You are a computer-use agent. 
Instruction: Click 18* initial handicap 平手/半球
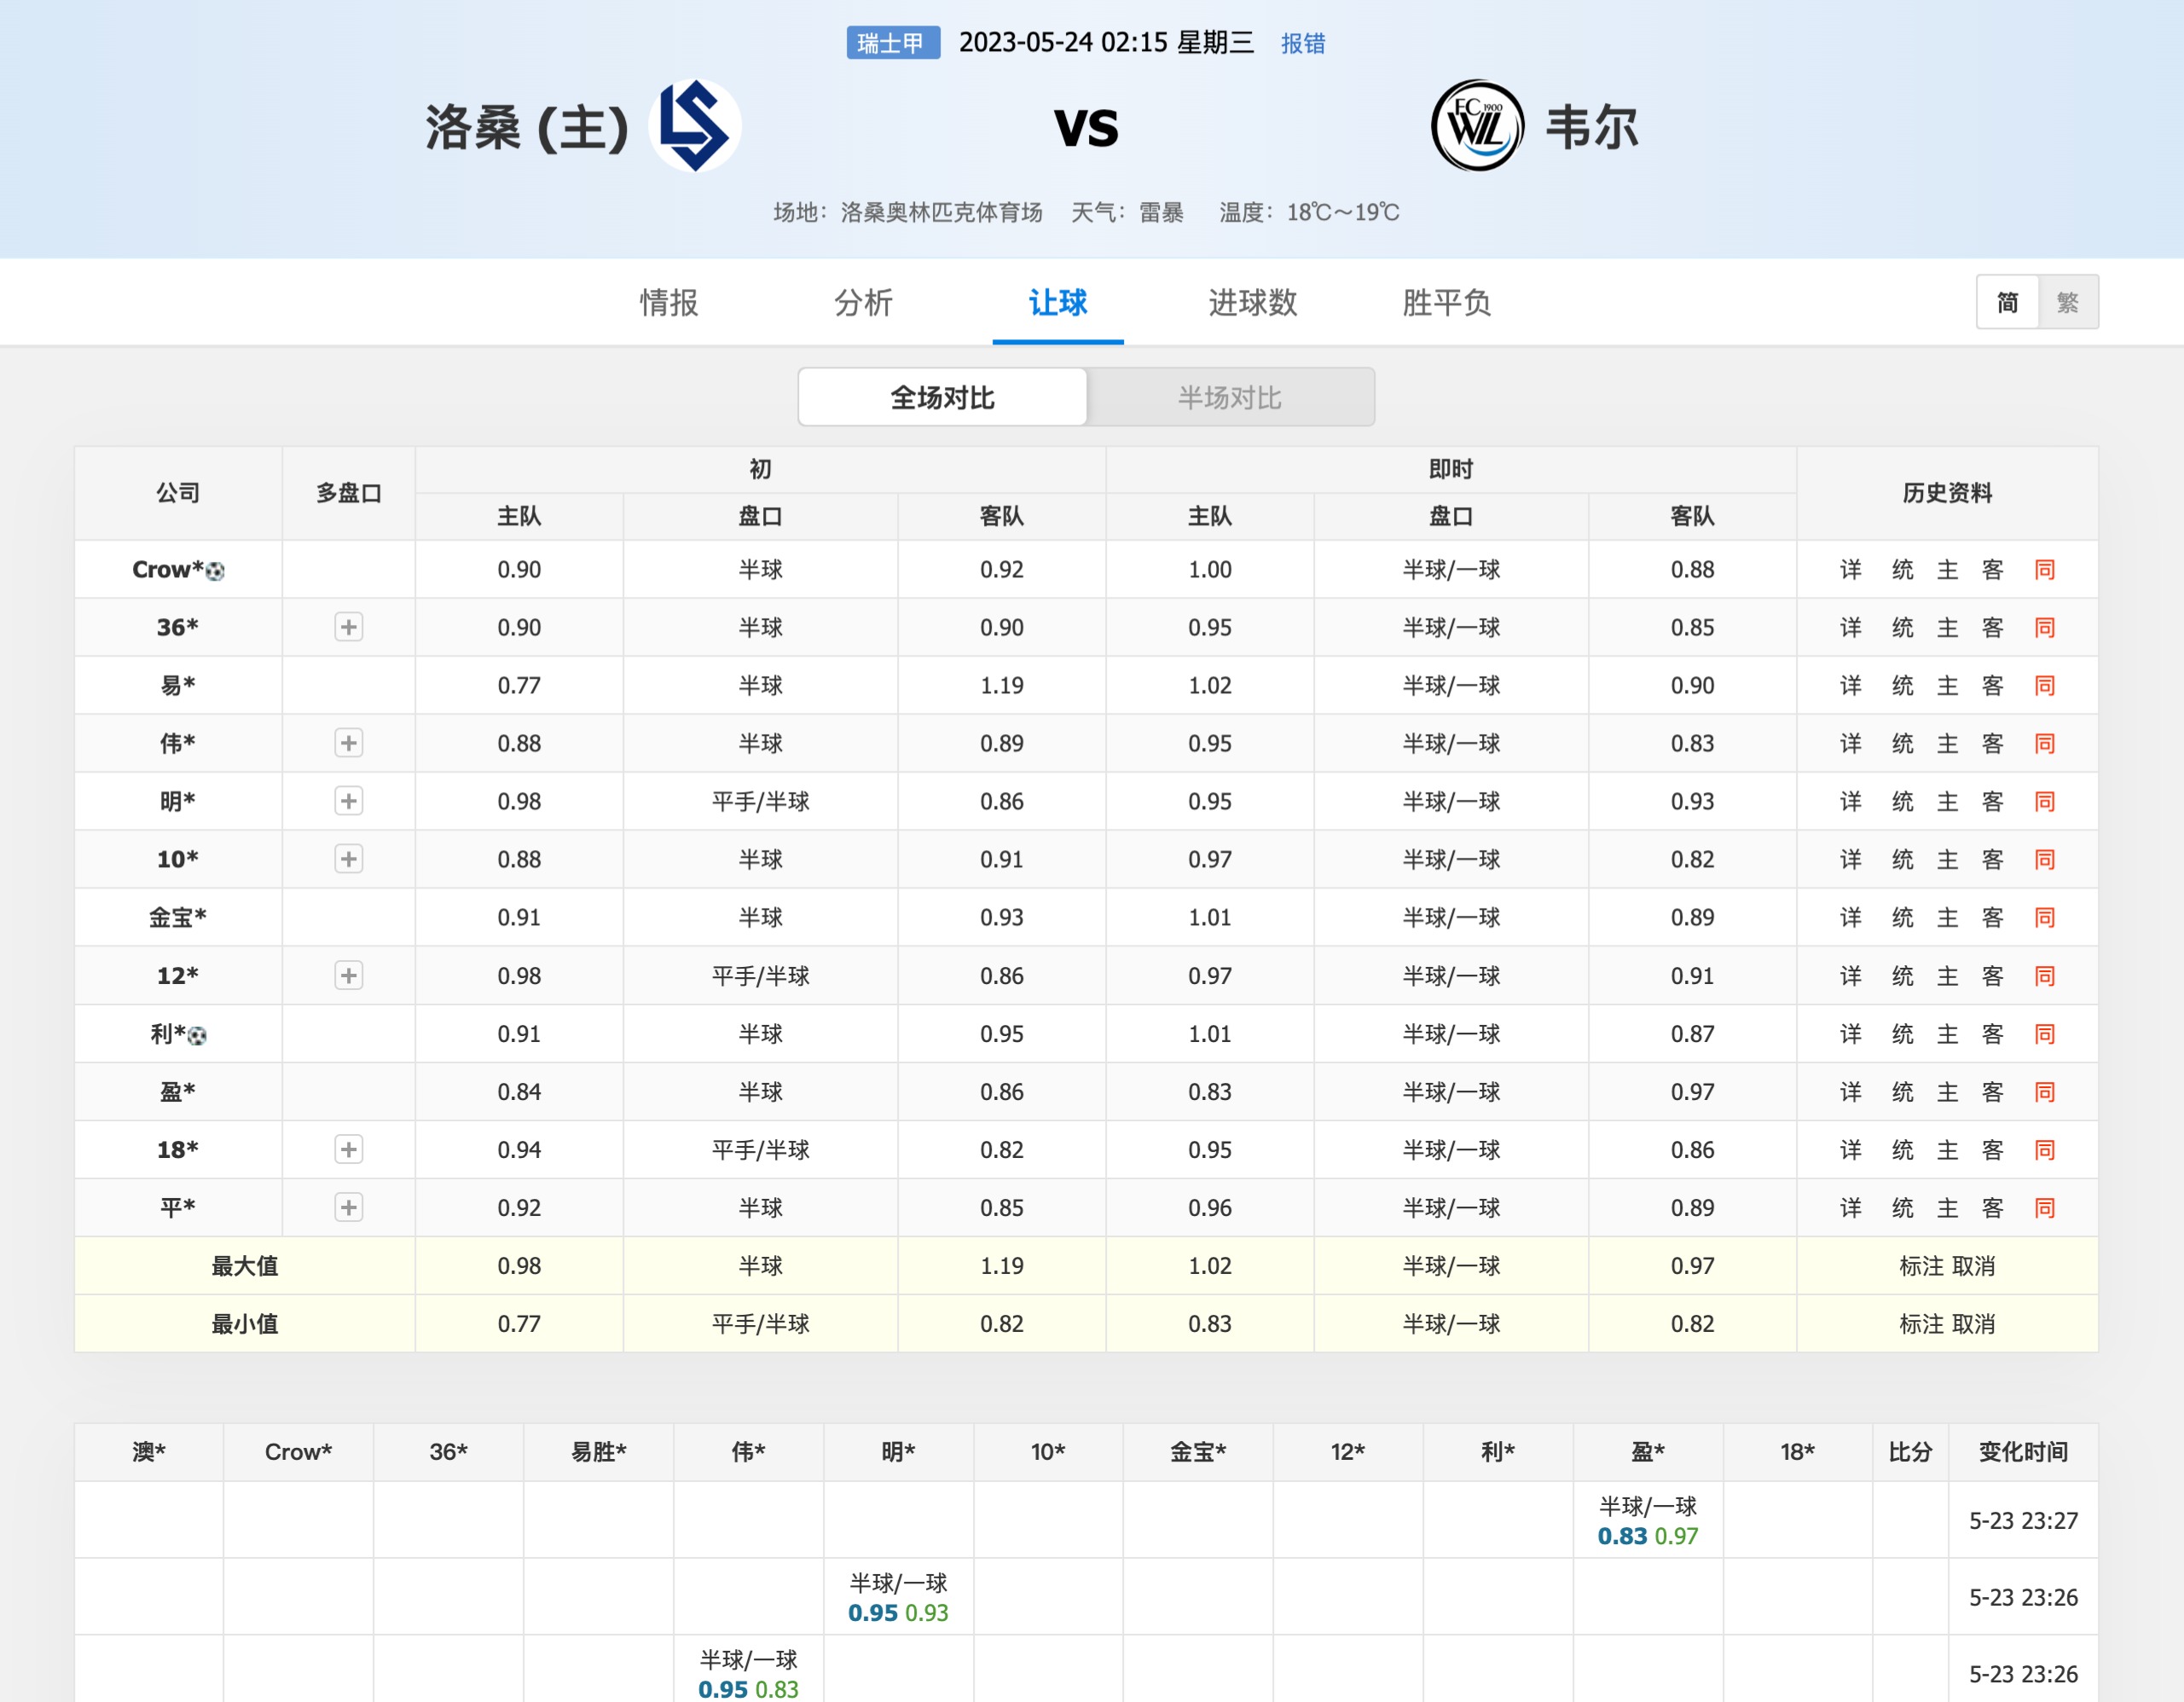(x=760, y=1149)
